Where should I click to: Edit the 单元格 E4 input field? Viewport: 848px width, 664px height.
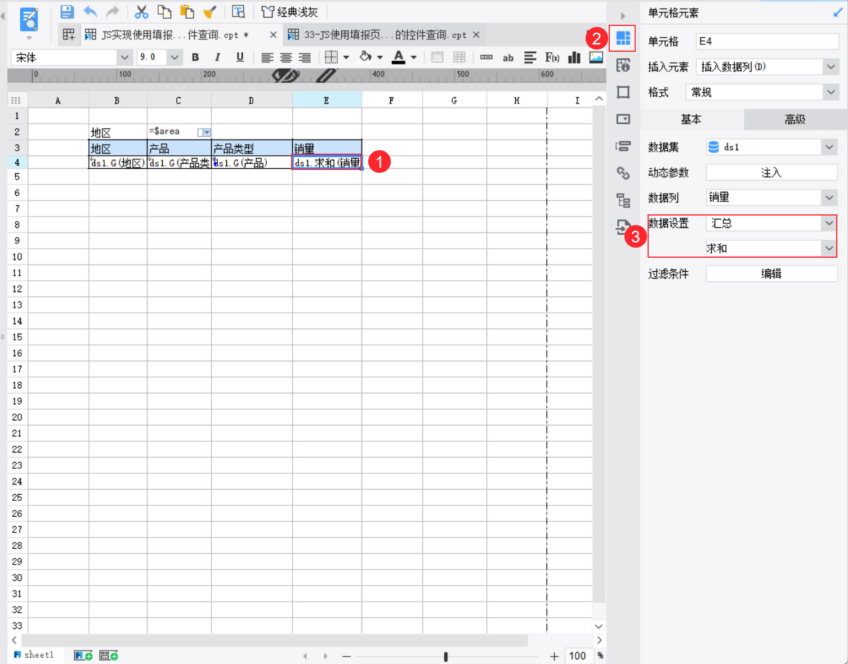point(767,41)
